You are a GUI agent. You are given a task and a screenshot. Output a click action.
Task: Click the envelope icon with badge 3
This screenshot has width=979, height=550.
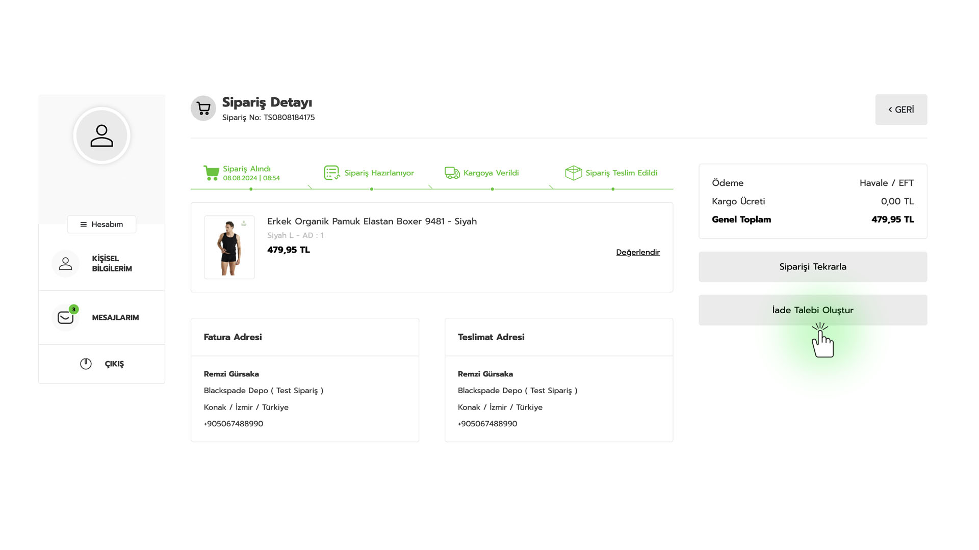click(x=66, y=318)
